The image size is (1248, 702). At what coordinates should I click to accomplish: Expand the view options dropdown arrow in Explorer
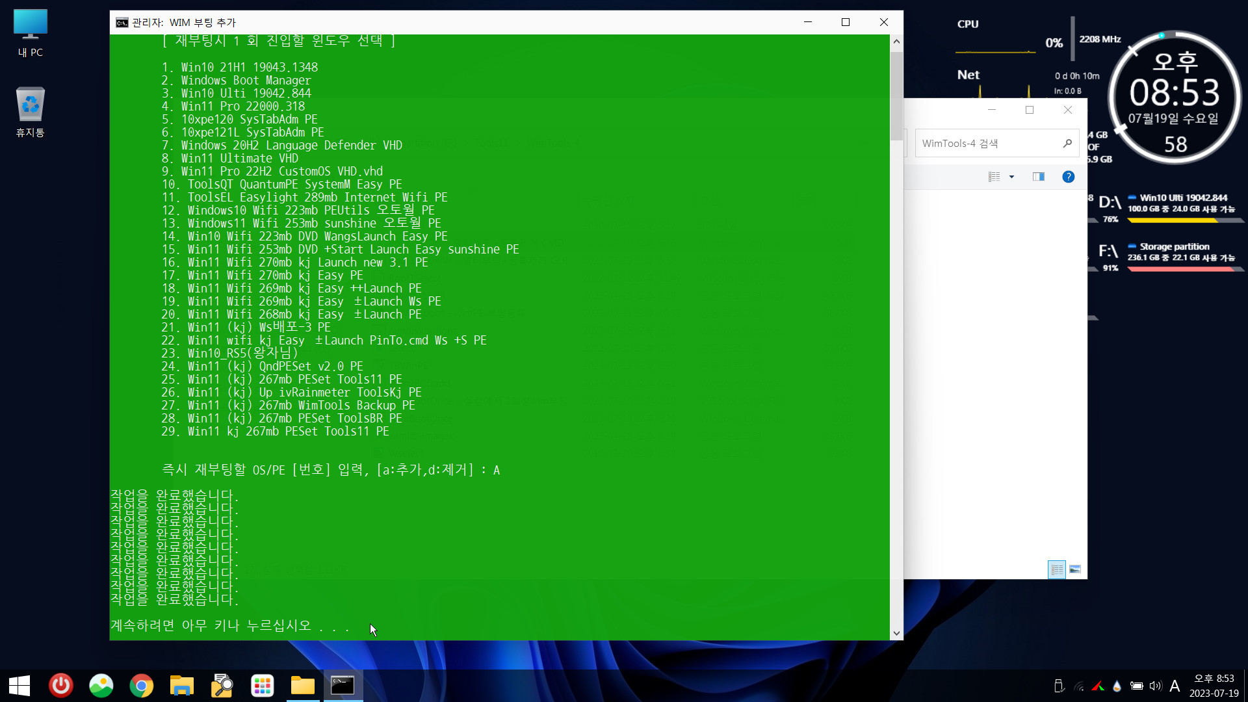click(1011, 177)
